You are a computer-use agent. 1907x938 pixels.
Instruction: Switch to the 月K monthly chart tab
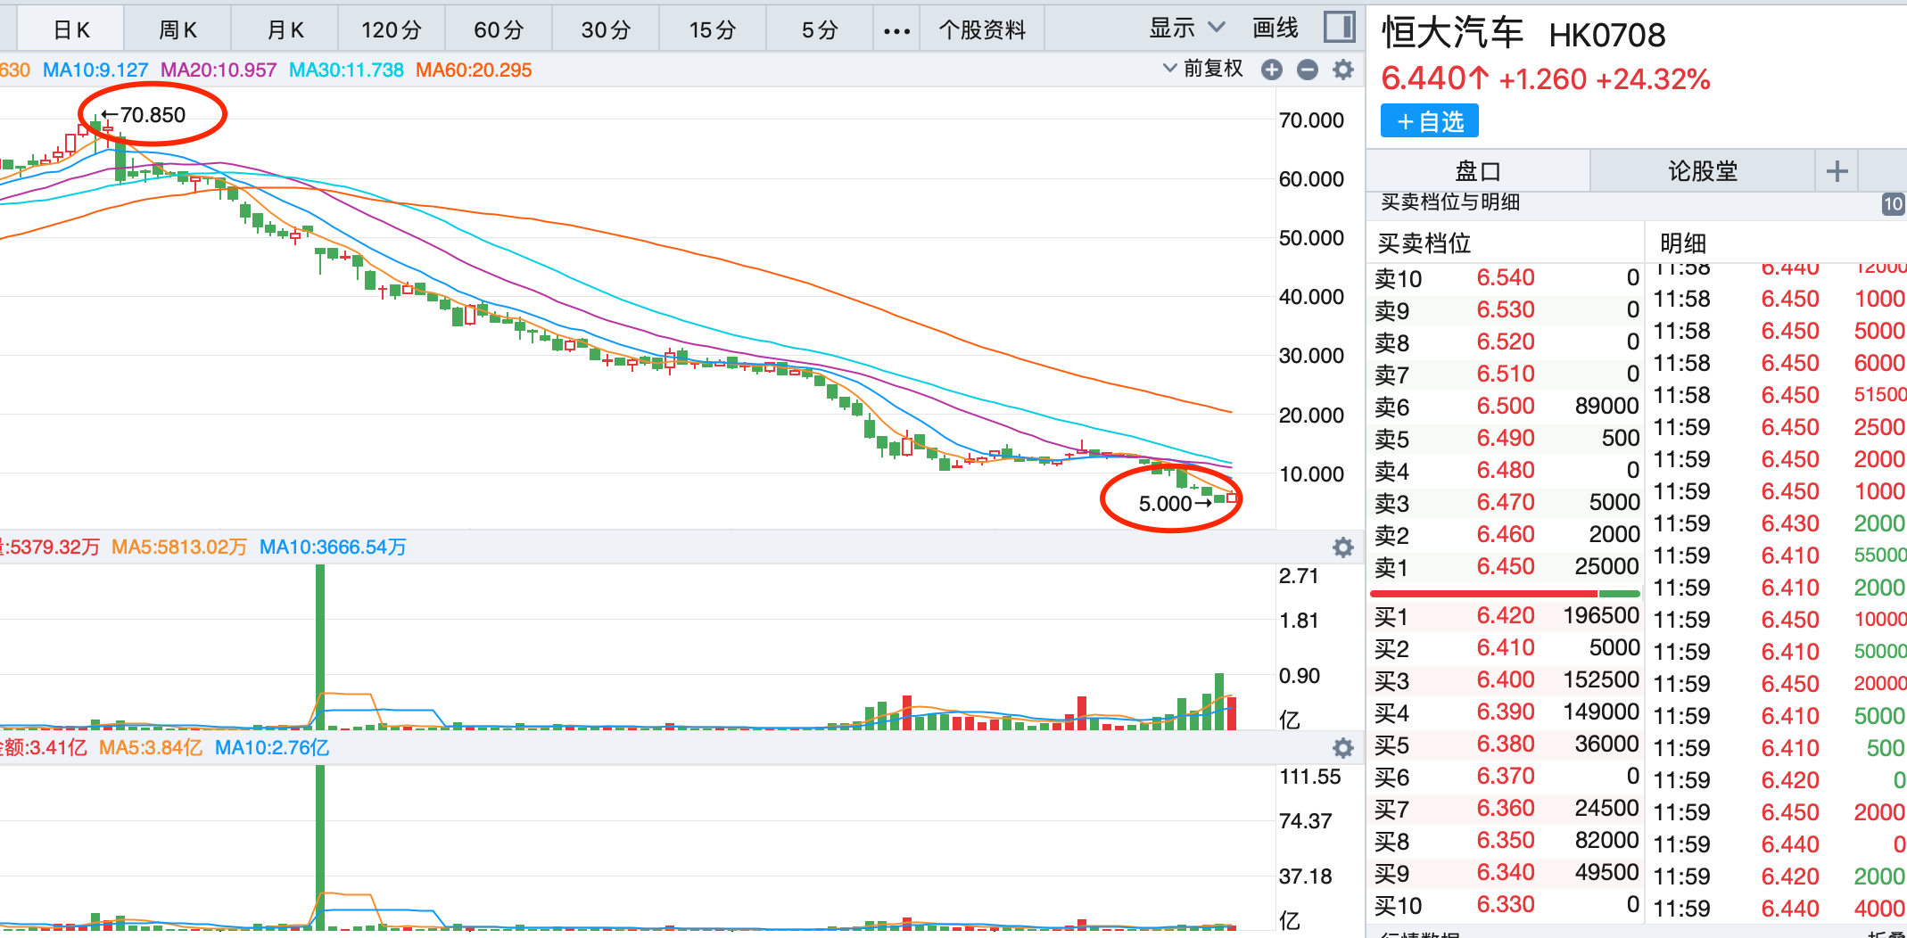(285, 30)
